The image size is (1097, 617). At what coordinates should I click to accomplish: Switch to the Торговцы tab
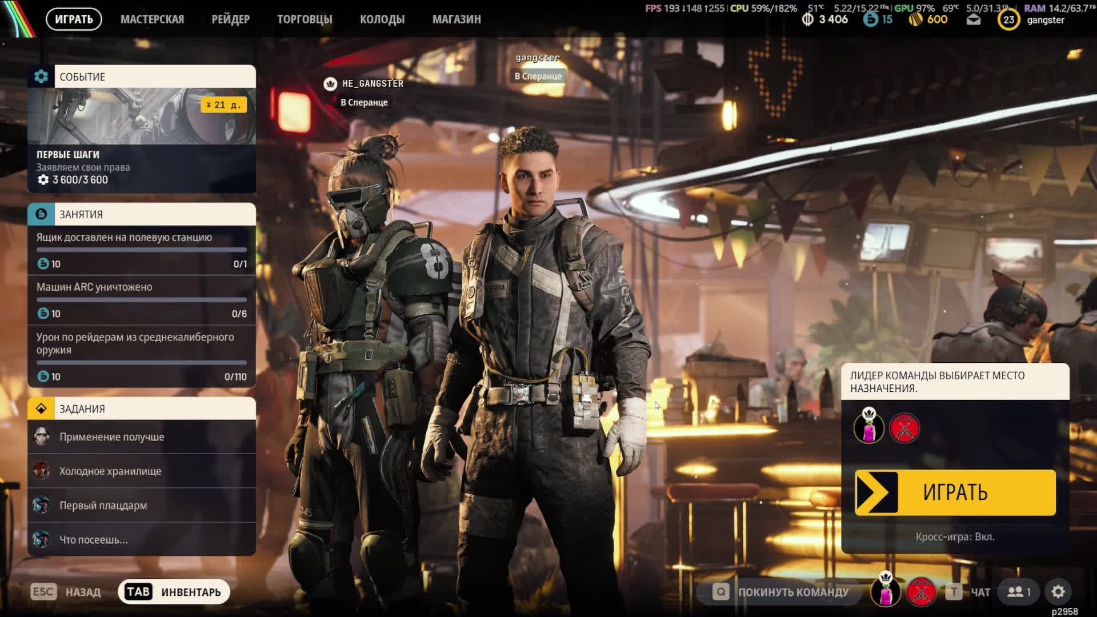tap(305, 19)
